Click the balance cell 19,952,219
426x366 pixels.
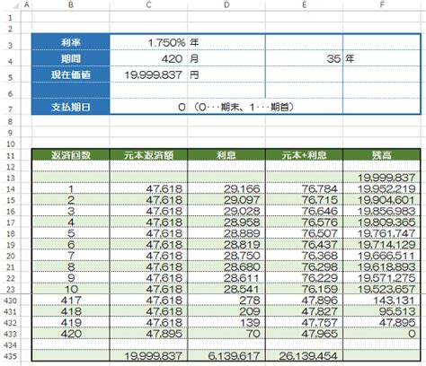click(x=382, y=189)
